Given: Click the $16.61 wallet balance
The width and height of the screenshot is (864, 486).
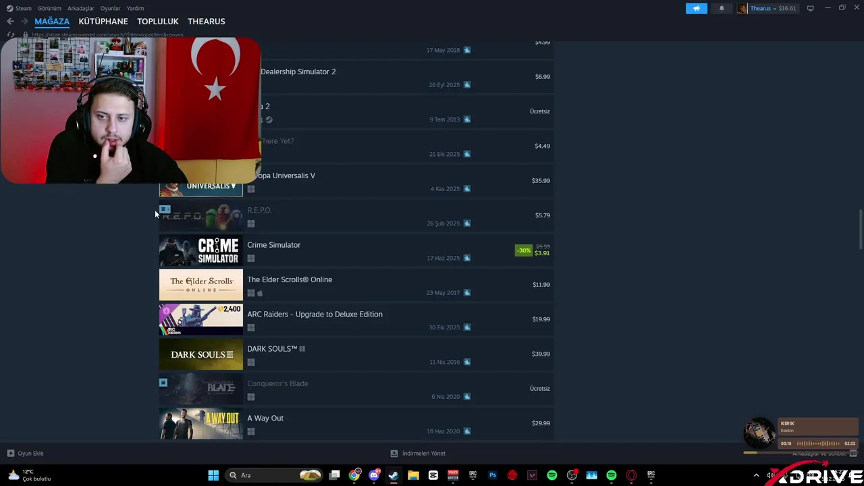Looking at the screenshot, I should pos(787,9).
